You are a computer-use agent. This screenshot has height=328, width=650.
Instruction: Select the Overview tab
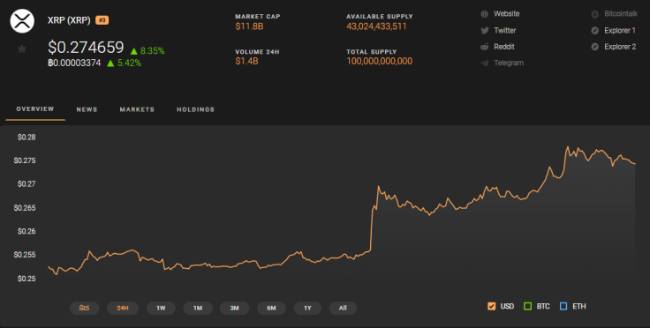35,108
